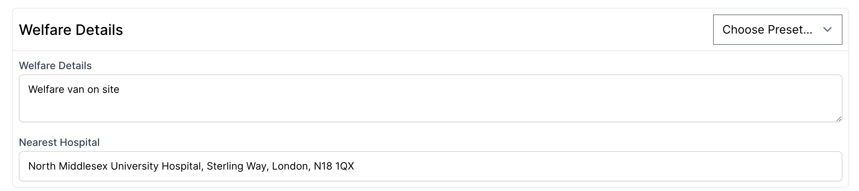Click the "Welfare Details" field label

[55, 66]
